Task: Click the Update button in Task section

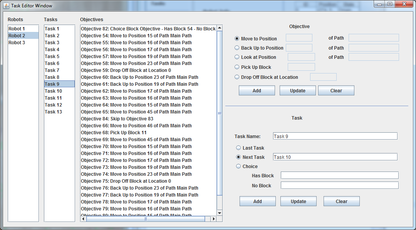Action: coord(298,201)
